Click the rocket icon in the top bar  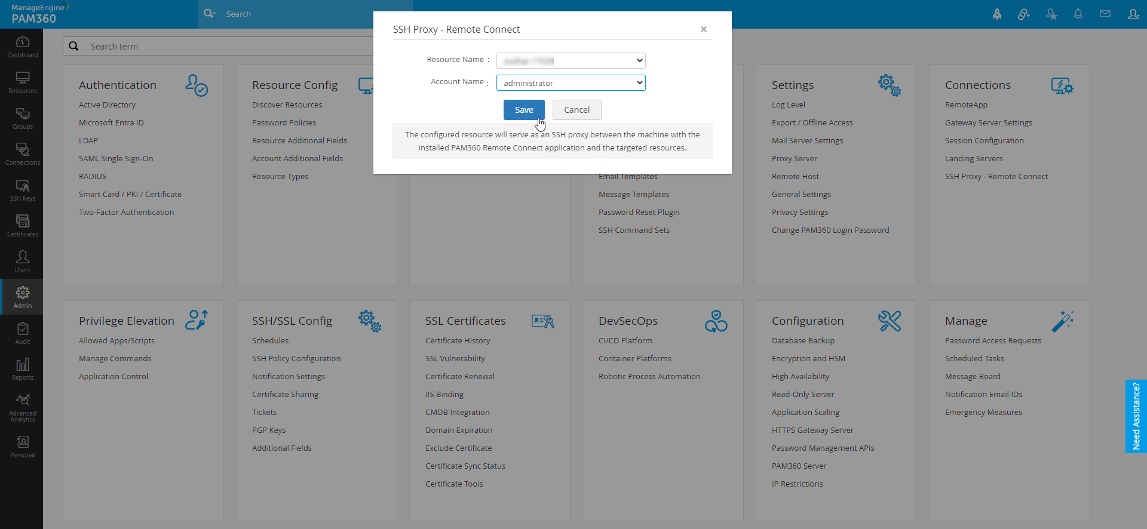click(x=997, y=14)
